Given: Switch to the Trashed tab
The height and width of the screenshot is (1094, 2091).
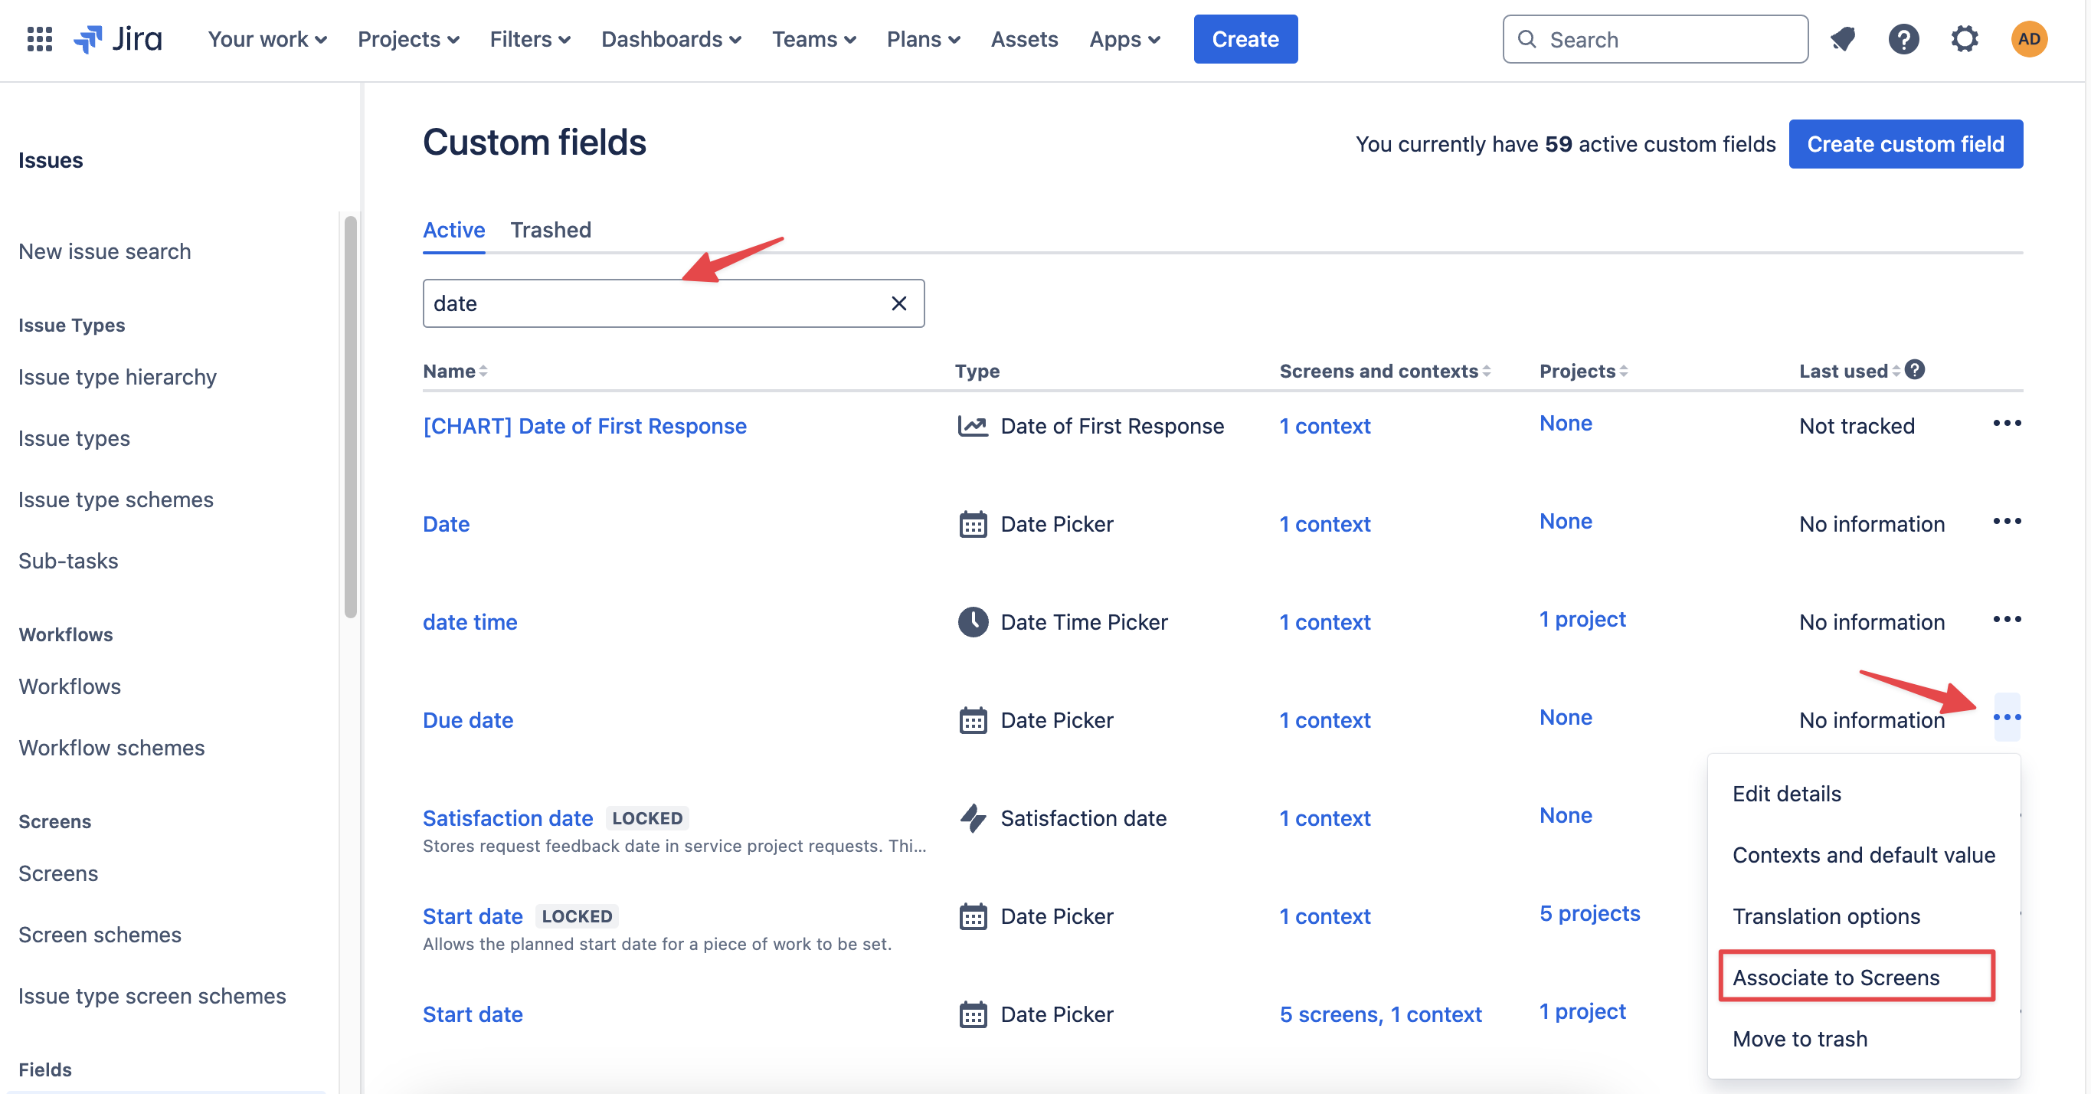Looking at the screenshot, I should [x=551, y=230].
